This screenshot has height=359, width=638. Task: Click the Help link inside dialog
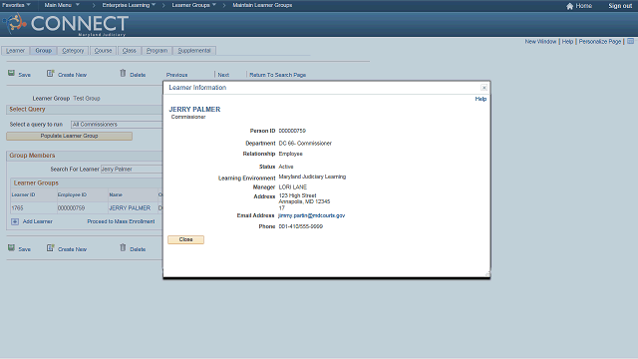(x=480, y=99)
